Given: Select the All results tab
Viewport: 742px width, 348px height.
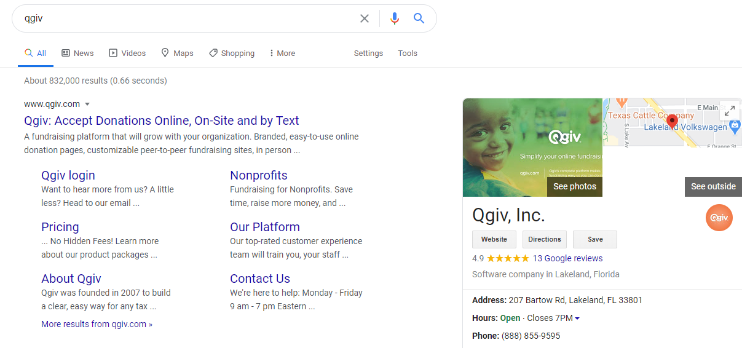Looking at the screenshot, I should tap(36, 53).
